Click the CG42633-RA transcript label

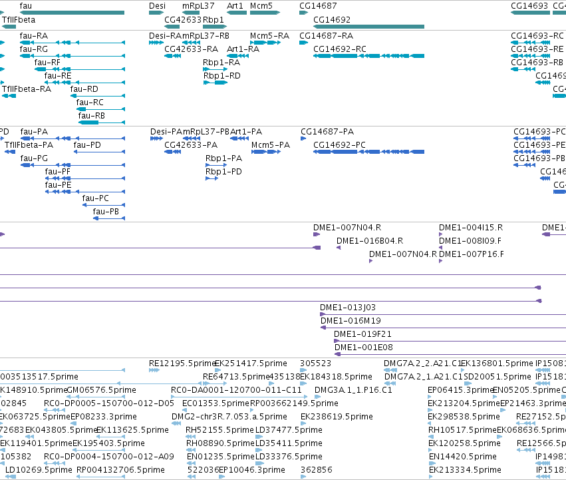coord(192,49)
